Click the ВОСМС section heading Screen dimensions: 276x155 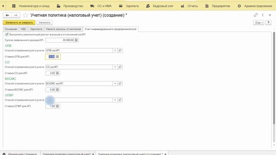(10, 79)
